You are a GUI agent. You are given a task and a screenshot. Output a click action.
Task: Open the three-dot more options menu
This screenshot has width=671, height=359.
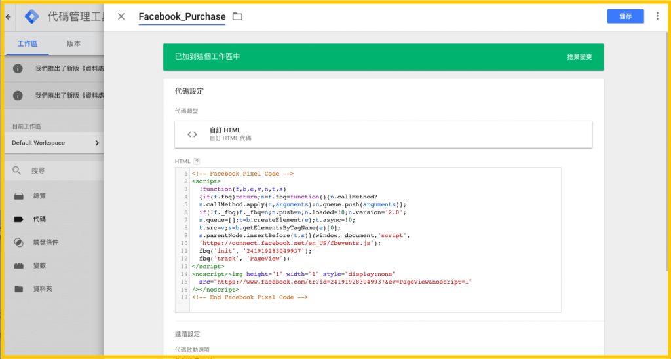click(657, 16)
